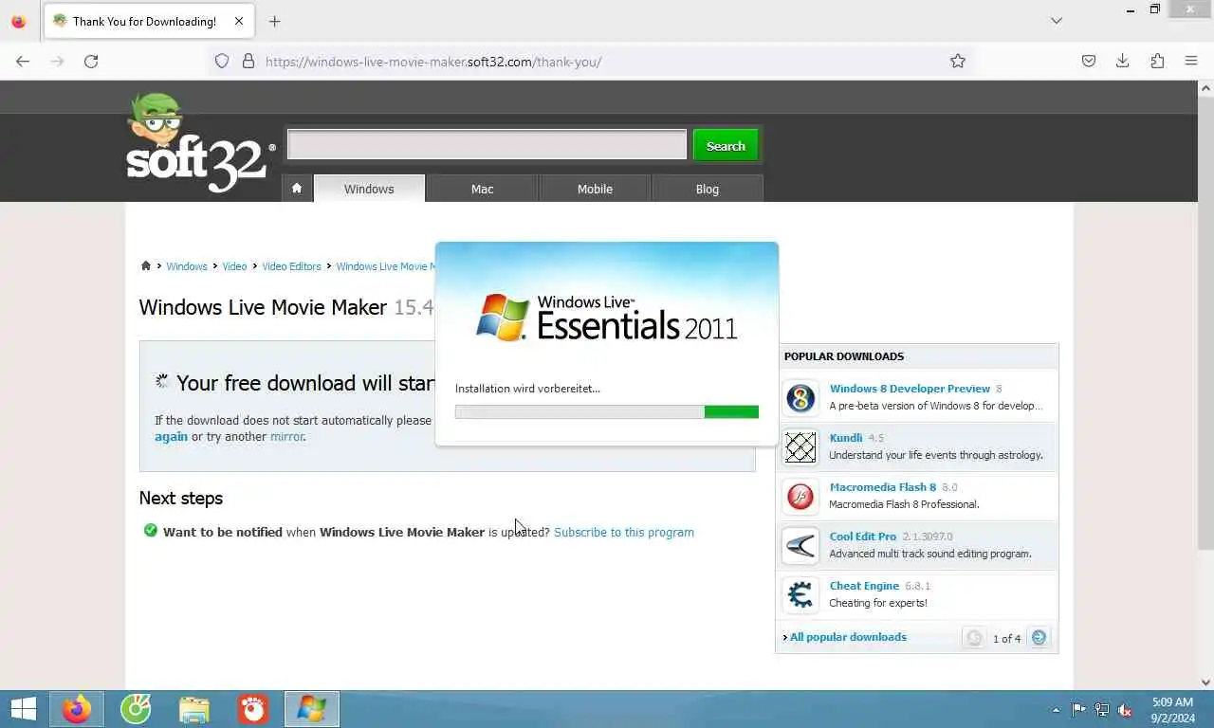Open Firefox downloads panel

tap(1123, 61)
